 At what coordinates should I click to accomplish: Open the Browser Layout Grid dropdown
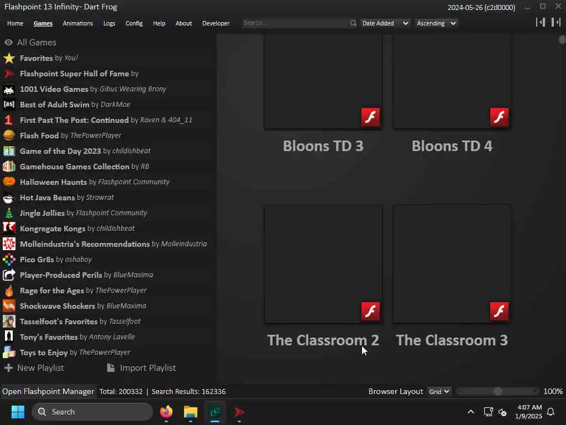coord(439,391)
